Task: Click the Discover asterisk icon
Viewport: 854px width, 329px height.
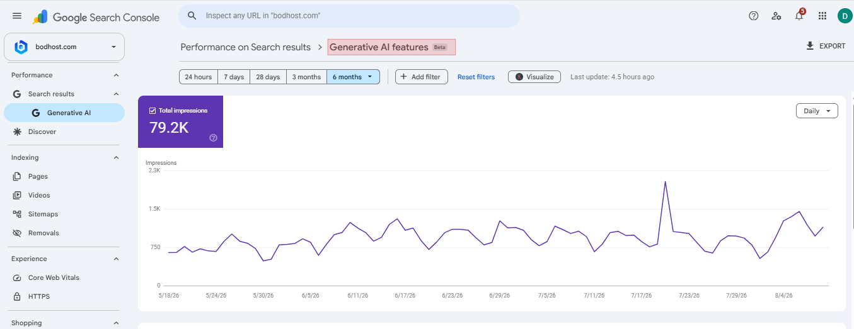Action: pos(17,131)
